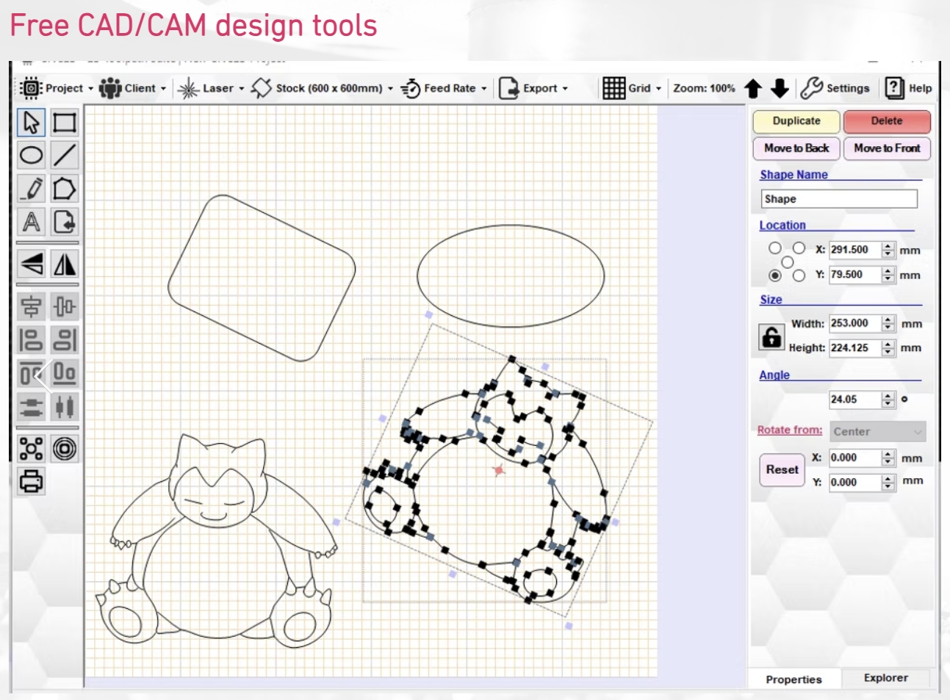Click the Rotate from Y offset field
Image resolution: width=950 pixels, height=700 pixels.
coord(854,483)
